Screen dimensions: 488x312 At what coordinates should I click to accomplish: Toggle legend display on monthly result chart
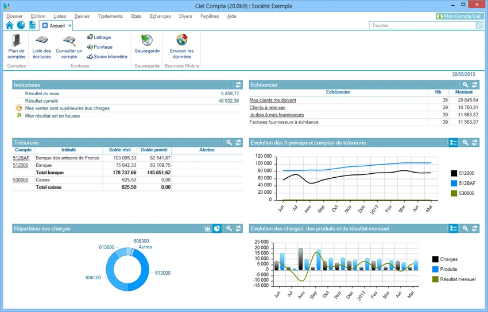click(x=454, y=228)
